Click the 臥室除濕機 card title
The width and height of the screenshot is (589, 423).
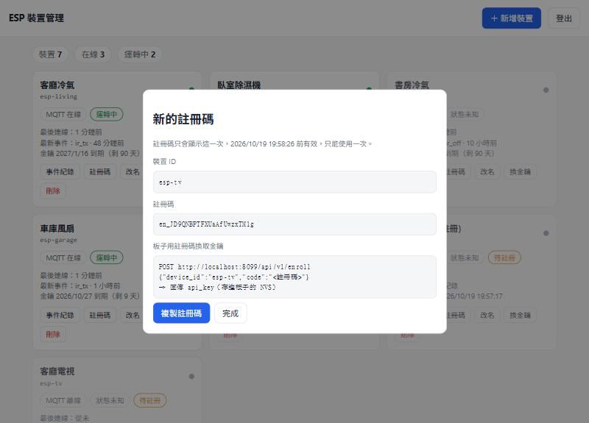[x=239, y=85]
